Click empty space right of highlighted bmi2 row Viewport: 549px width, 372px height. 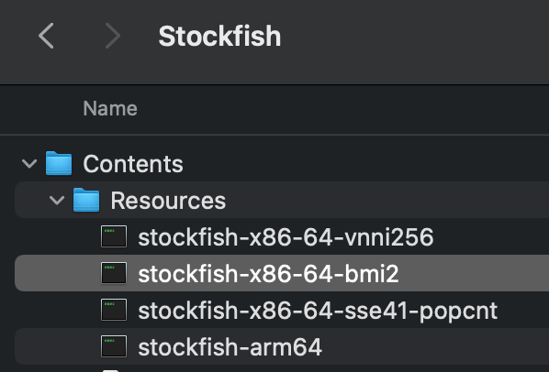[473, 273]
